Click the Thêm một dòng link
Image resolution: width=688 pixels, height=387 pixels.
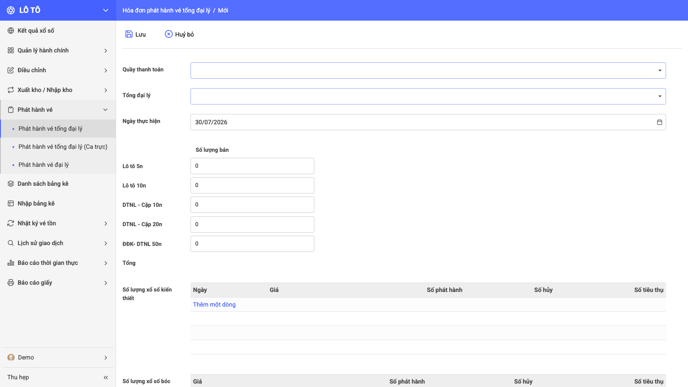(x=214, y=304)
